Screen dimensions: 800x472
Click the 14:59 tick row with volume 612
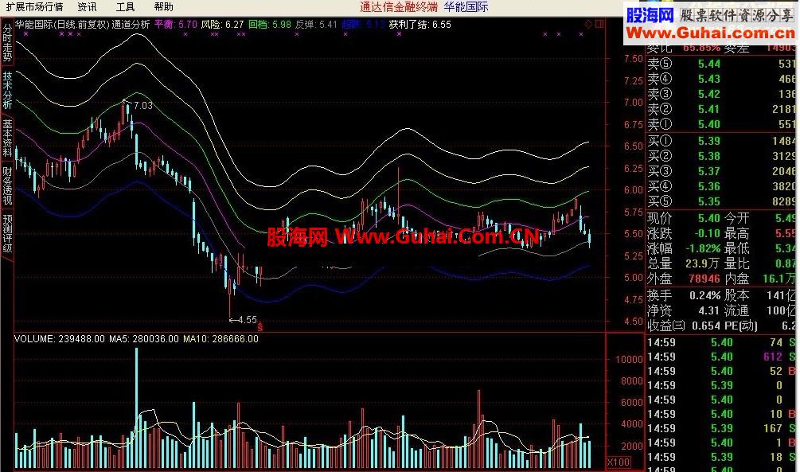[721, 357]
